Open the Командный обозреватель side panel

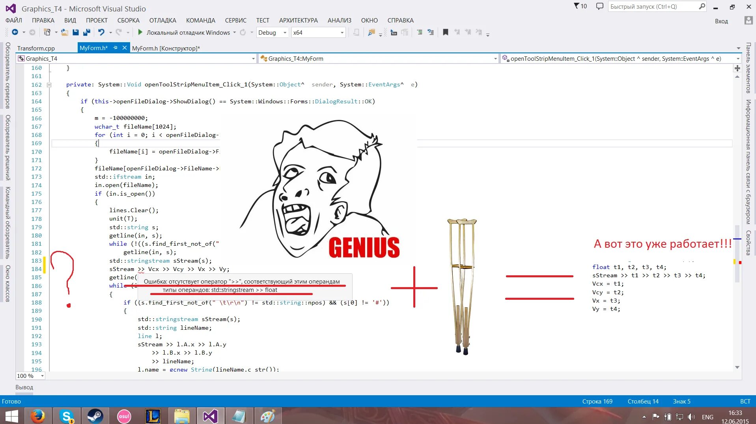[x=7, y=223]
